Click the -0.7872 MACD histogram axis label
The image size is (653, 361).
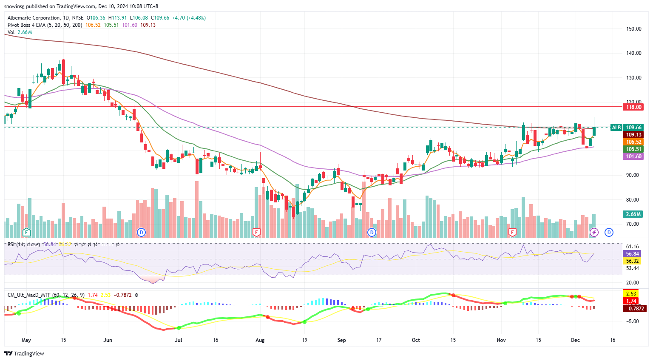click(635, 309)
